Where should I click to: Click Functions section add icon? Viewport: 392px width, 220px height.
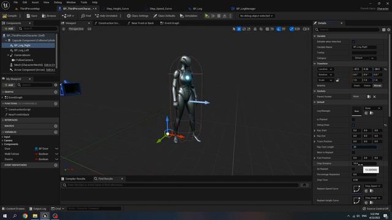click(x=56, y=103)
